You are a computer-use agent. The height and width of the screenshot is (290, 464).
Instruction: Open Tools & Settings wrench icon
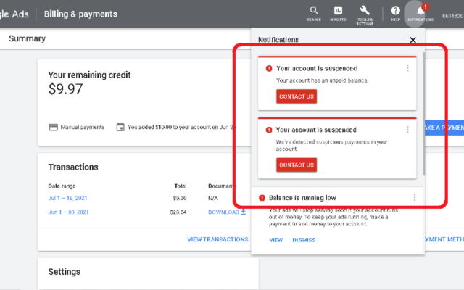(365, 14)
